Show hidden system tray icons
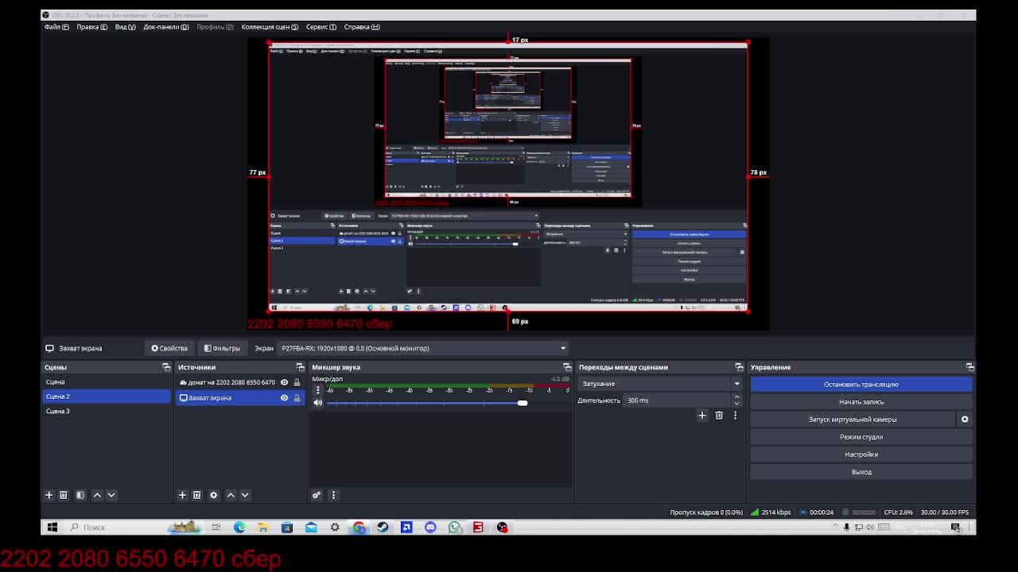 point(835,527)
